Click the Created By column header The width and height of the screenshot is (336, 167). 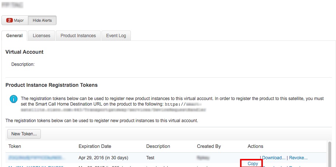click(209, 146)
